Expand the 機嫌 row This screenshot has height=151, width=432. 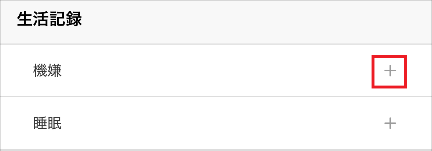(x=390, y=71)
